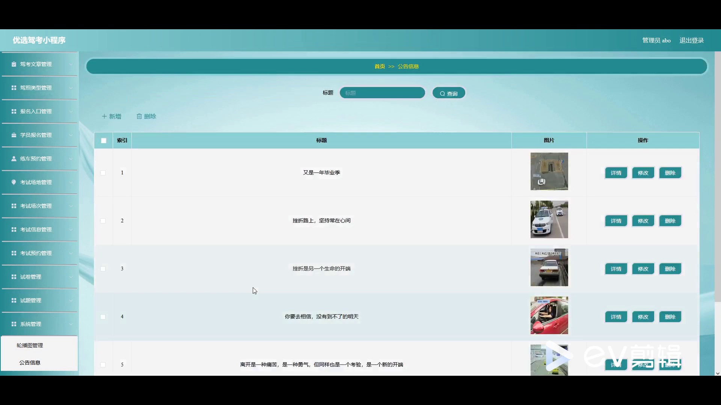Screen dimensions: 721x405
Task: Open the 考试预约管理 menu
Action: 39,253
